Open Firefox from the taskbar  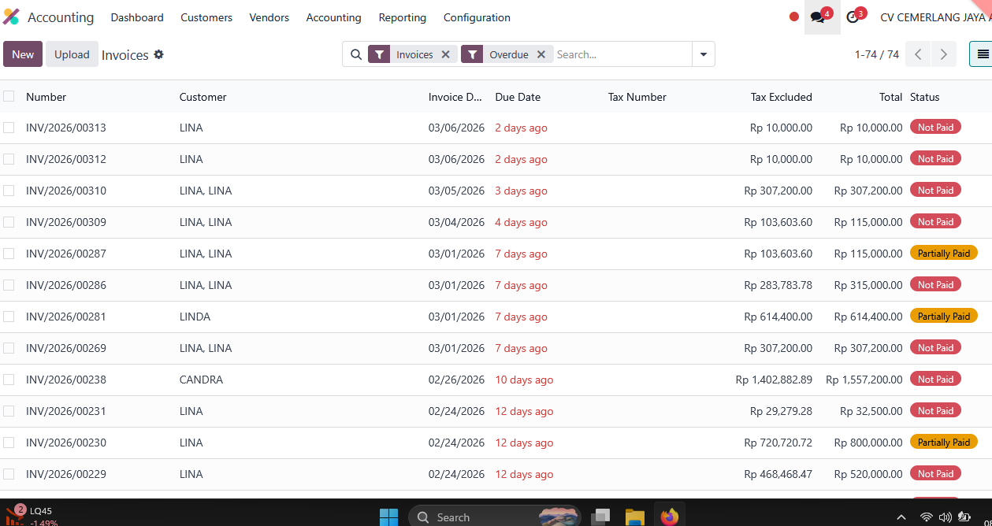(669, 517)
